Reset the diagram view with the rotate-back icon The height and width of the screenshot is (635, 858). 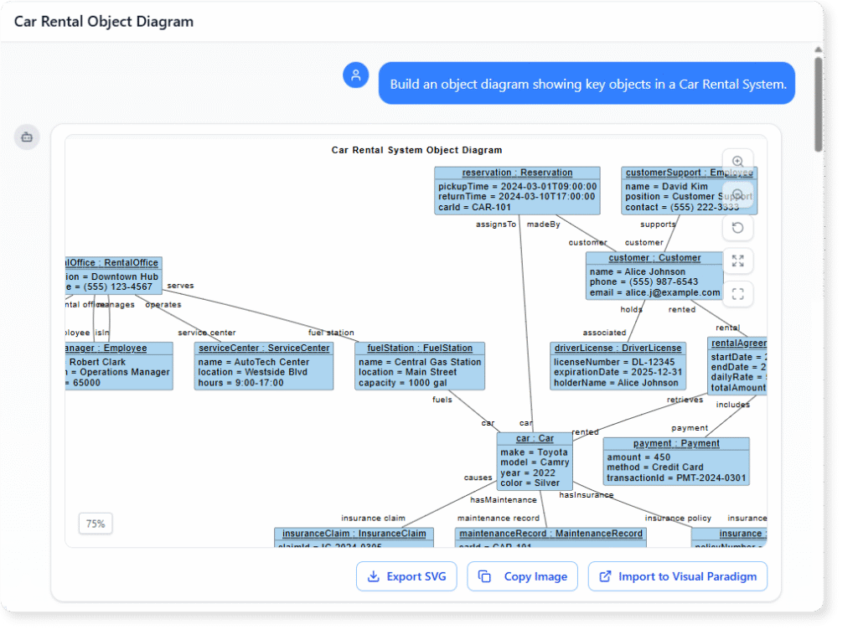click(738, 227)
